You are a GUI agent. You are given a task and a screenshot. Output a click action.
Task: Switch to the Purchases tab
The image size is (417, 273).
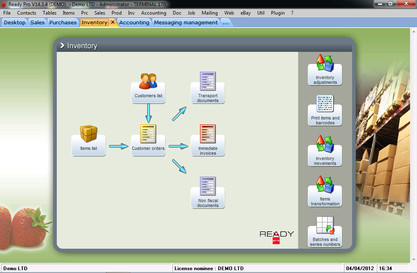63,23
